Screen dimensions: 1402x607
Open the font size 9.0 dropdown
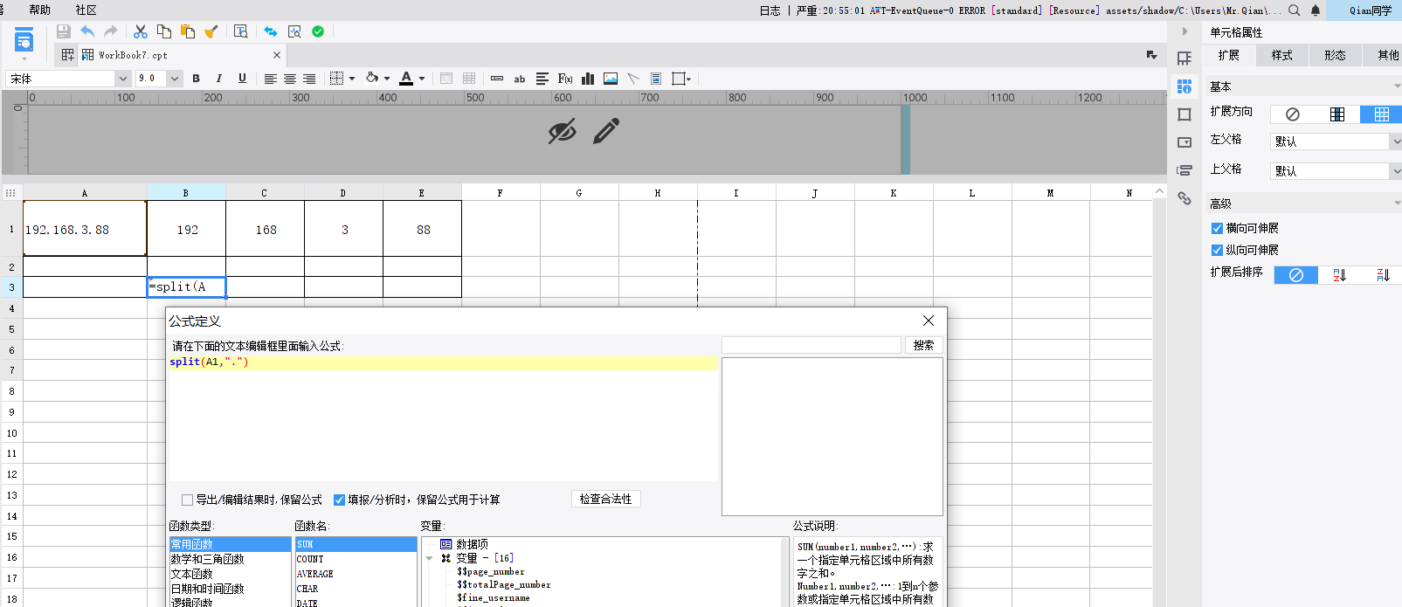175,79
